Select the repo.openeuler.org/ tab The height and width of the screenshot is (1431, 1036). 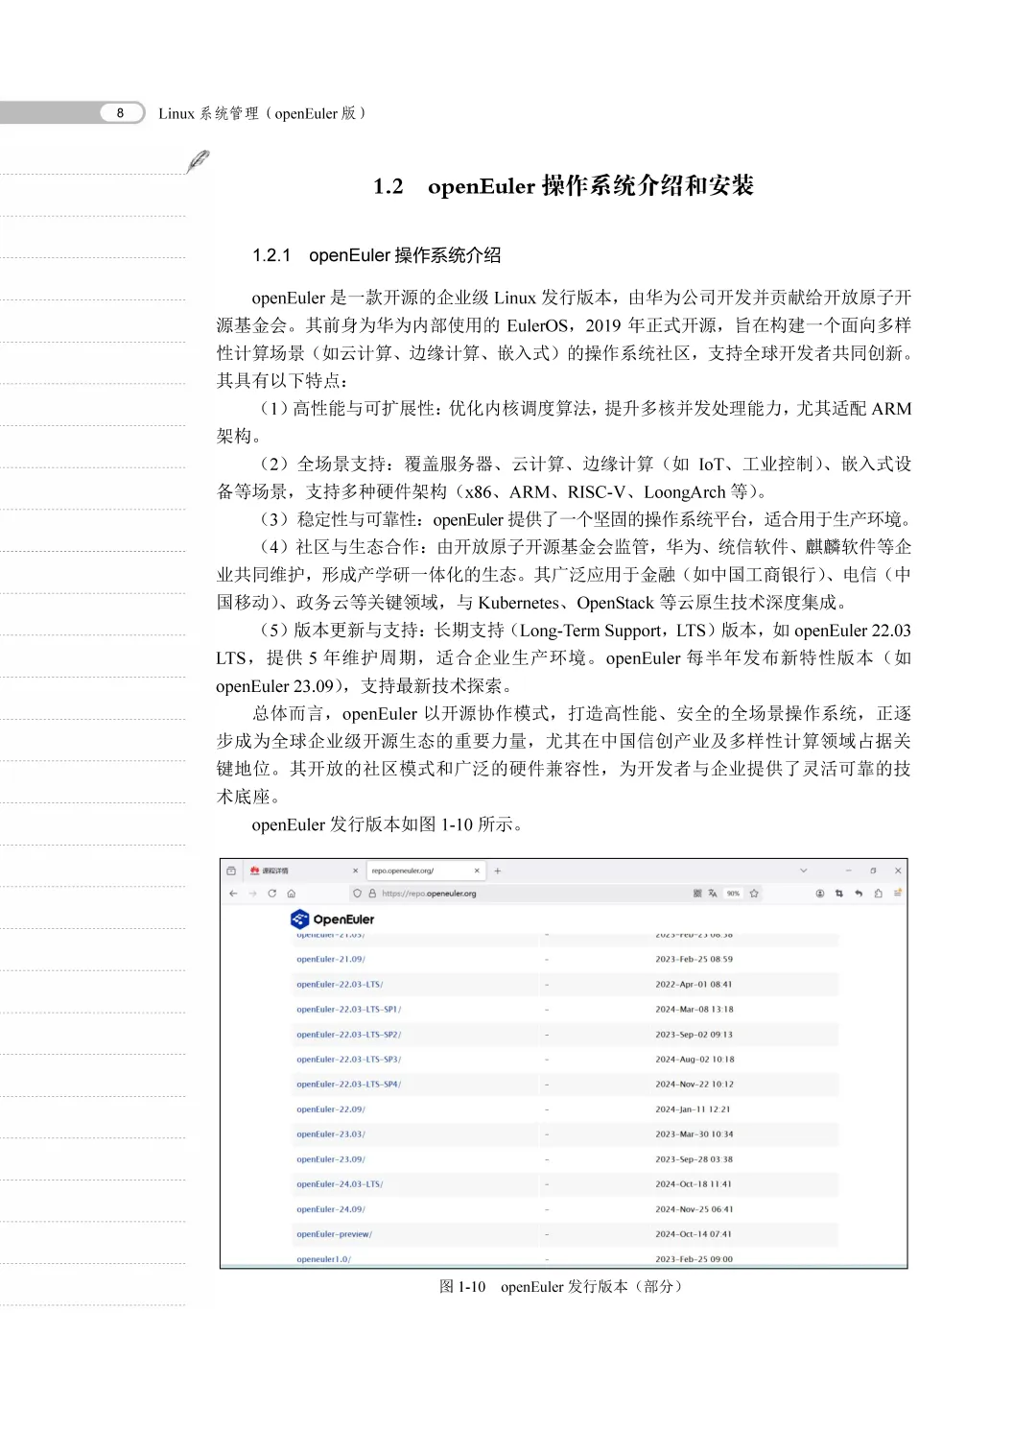tap(426, 871)
